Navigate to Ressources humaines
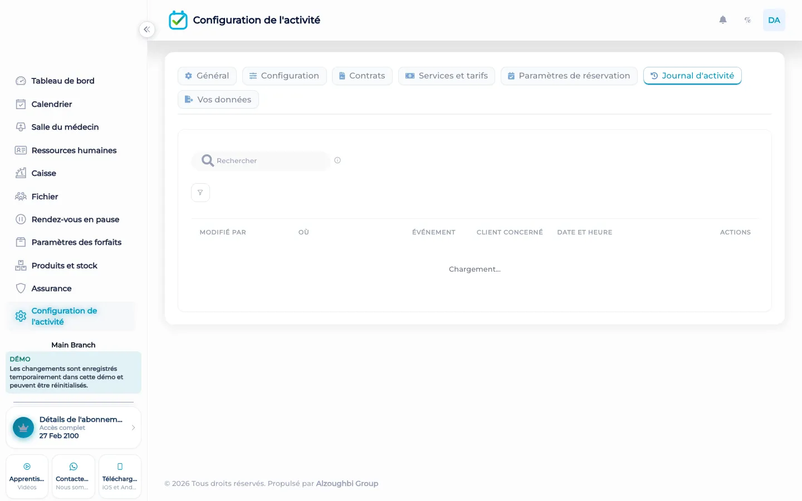Image resolution: width=802 pixels, height=501 pixels. coord(73,150)
